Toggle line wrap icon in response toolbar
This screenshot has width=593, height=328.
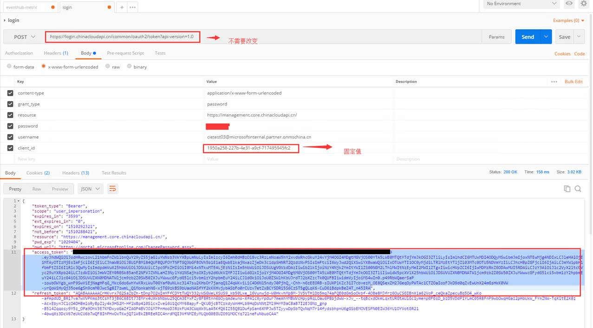pos(112,189)
